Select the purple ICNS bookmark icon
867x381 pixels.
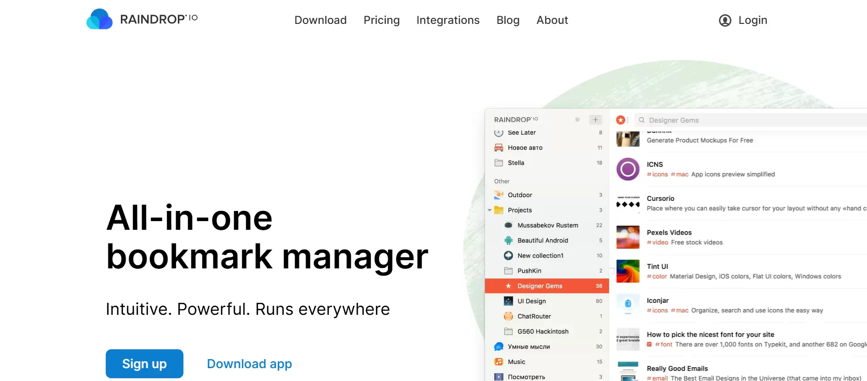[627, 169]
